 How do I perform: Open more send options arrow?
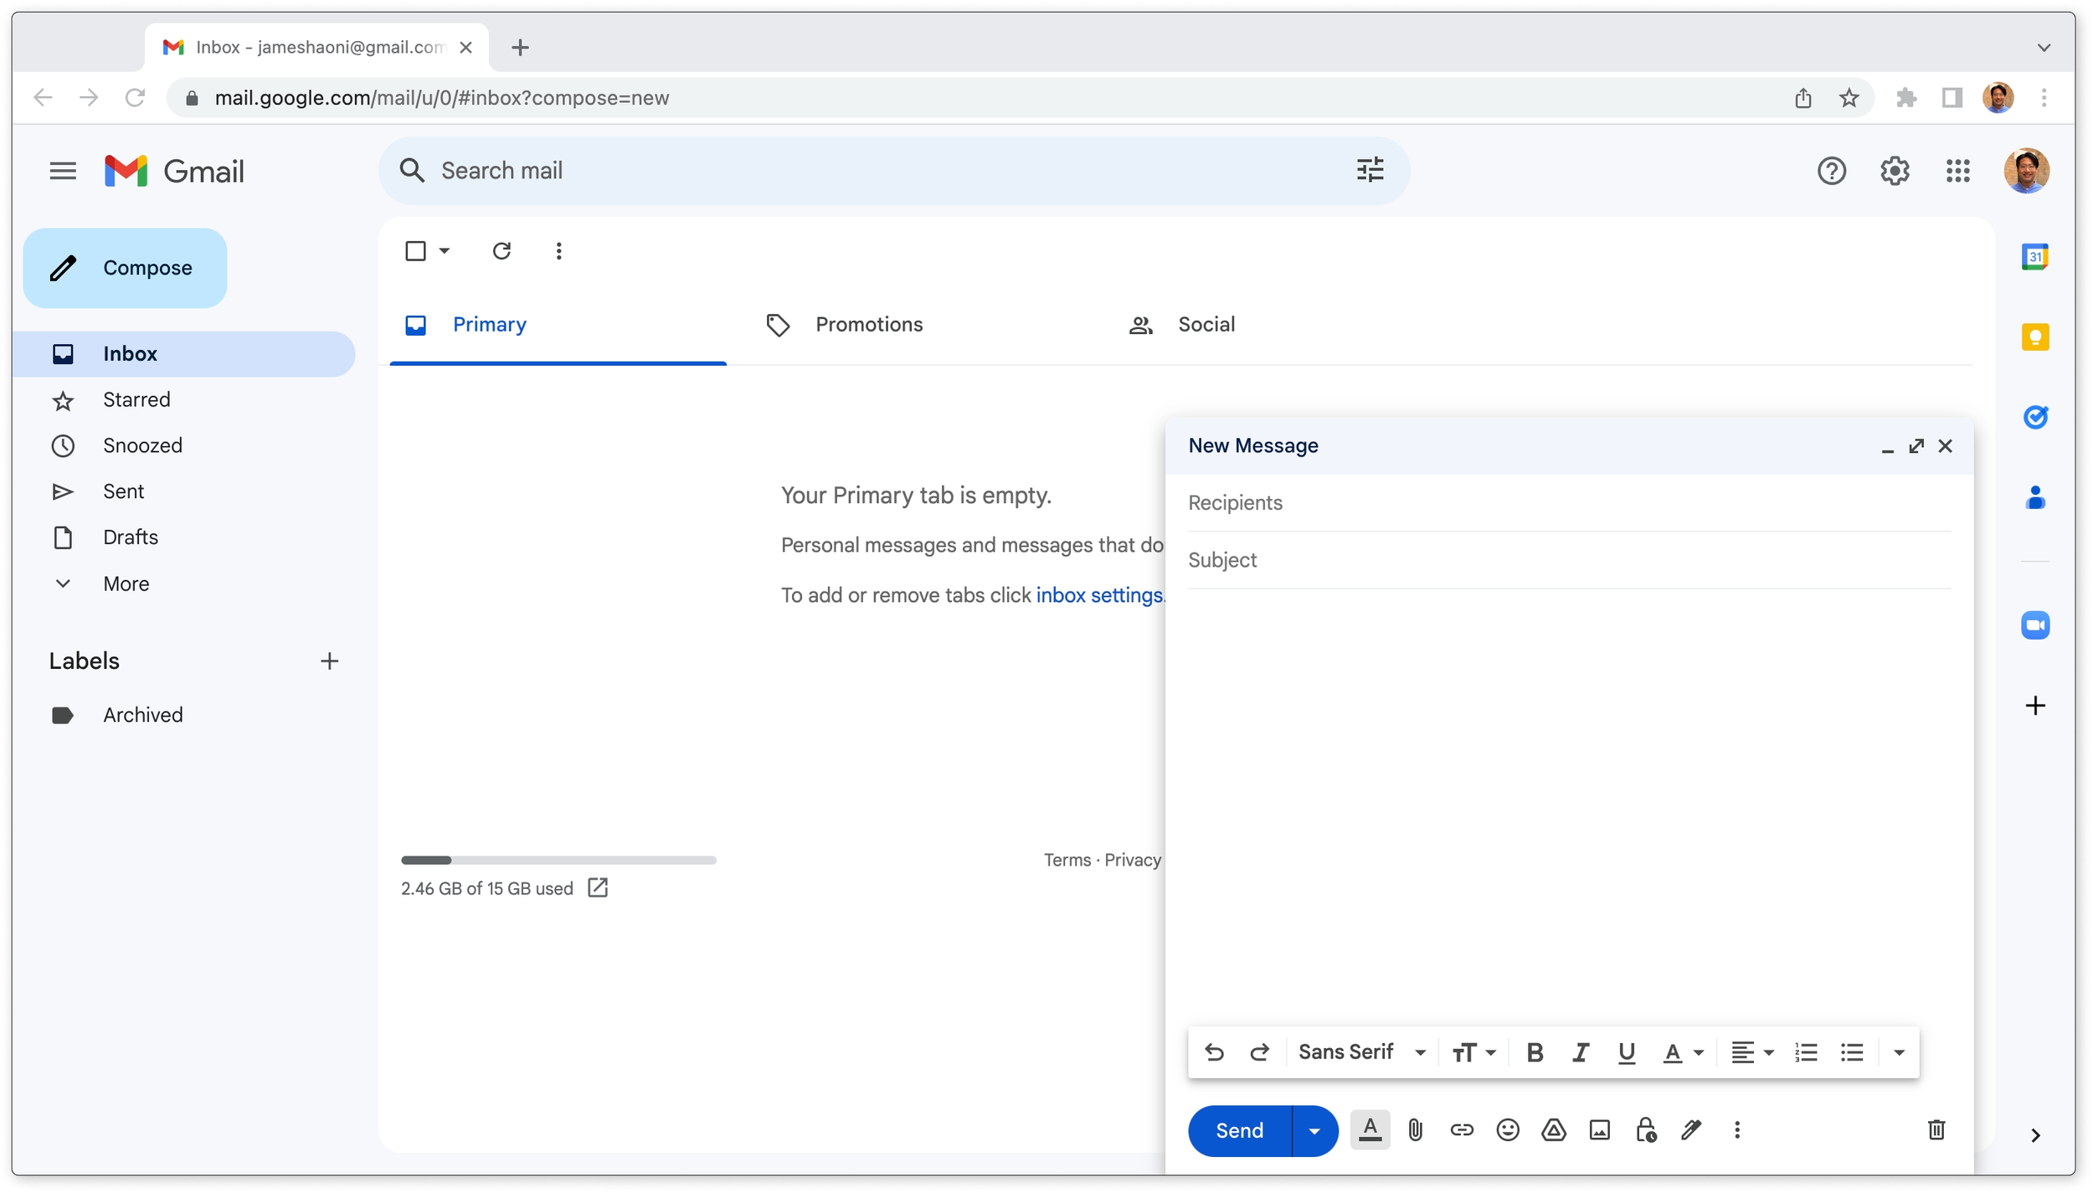point(1314,1131)
